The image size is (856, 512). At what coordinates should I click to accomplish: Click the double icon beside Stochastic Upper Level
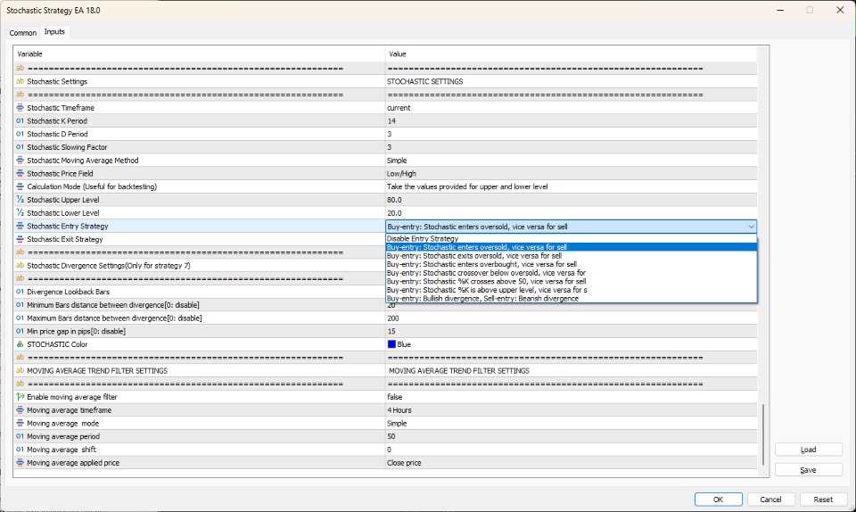coord(21,199)
